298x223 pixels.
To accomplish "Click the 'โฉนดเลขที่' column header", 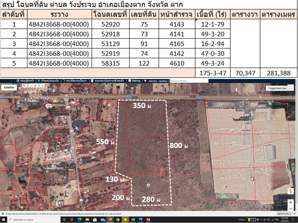I will [x=111, y=14].
